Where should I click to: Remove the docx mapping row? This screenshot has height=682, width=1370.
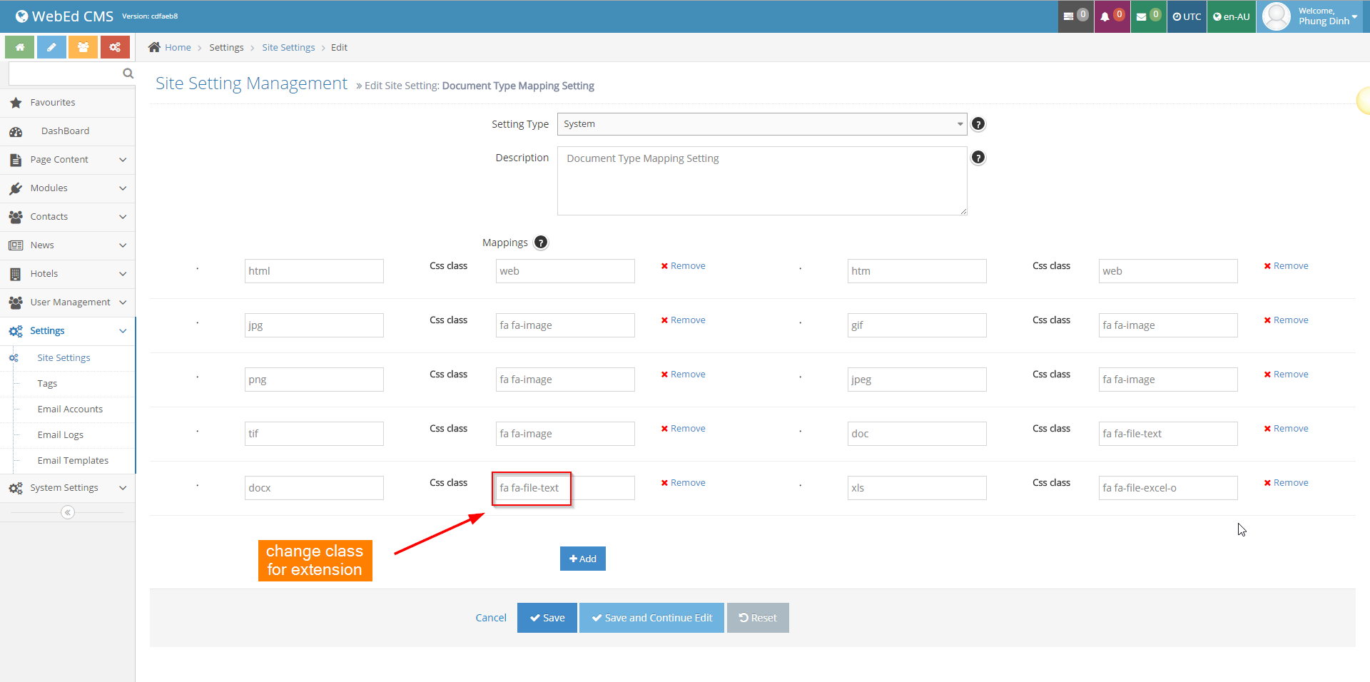point(683,483)
